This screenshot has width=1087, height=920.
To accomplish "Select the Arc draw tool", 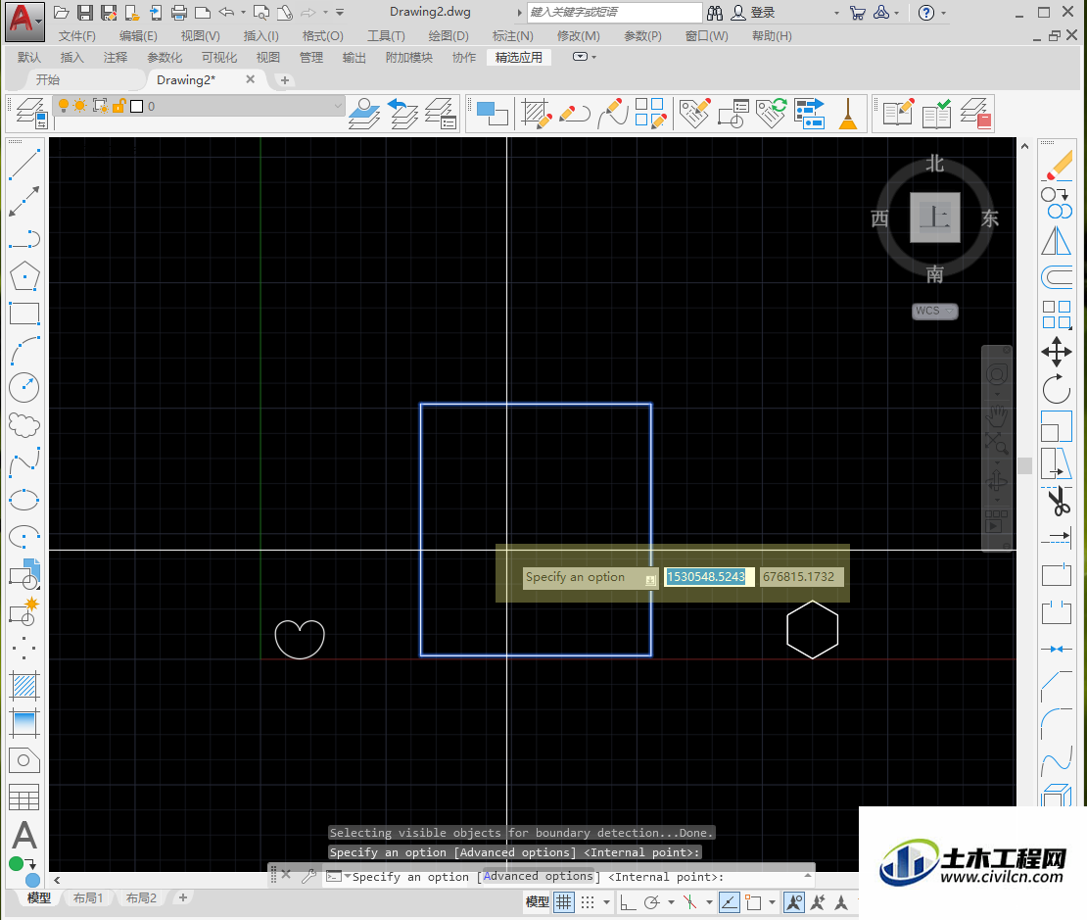I will [24, 351].
